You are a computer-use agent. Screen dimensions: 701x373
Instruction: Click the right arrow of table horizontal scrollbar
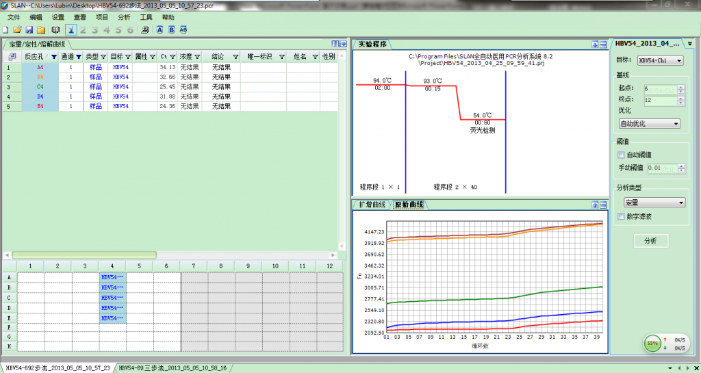[333, 255]
